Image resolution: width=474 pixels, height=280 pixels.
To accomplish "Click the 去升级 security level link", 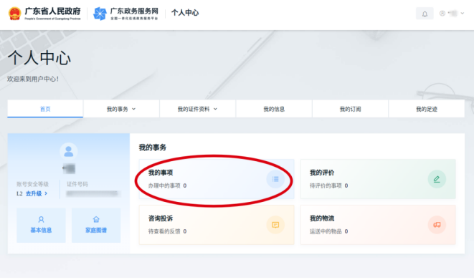I will click(37, 193).
